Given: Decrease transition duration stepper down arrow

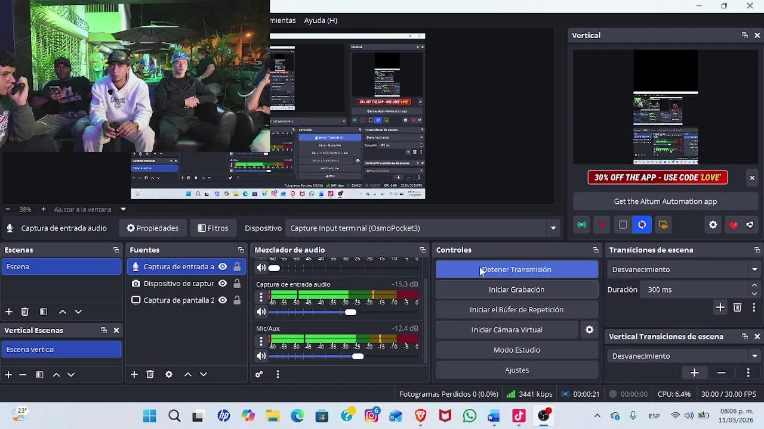Looking at the screenshot, I should point(754,294).
